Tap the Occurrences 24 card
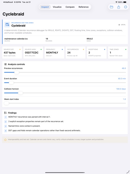This screenshot has height=174, width=130. 76,52
